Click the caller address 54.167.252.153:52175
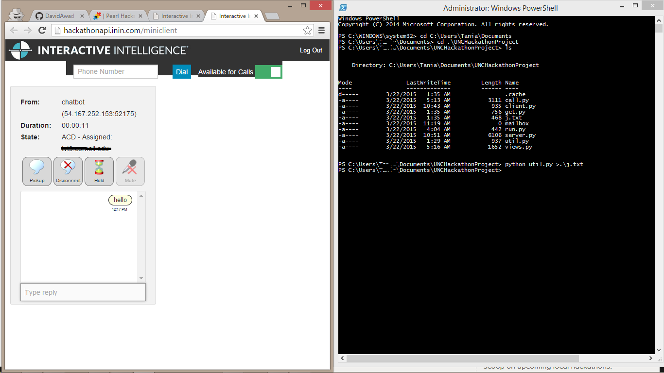 (99, 114)
